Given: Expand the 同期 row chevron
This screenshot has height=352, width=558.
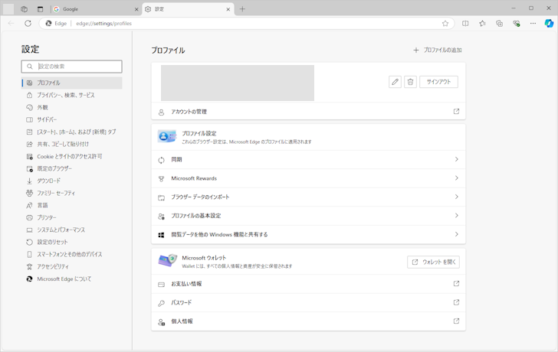Looking at the screenshot, I should pos(457,159).
